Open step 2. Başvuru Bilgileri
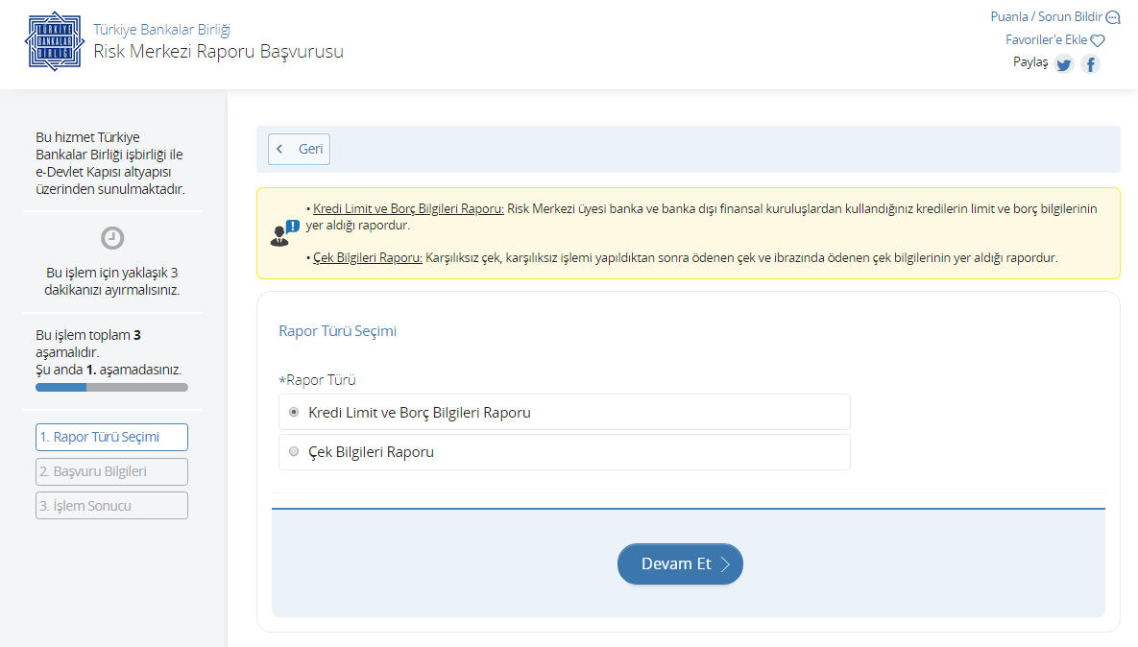The image size is (1138, 647). [x=111, y=471]
